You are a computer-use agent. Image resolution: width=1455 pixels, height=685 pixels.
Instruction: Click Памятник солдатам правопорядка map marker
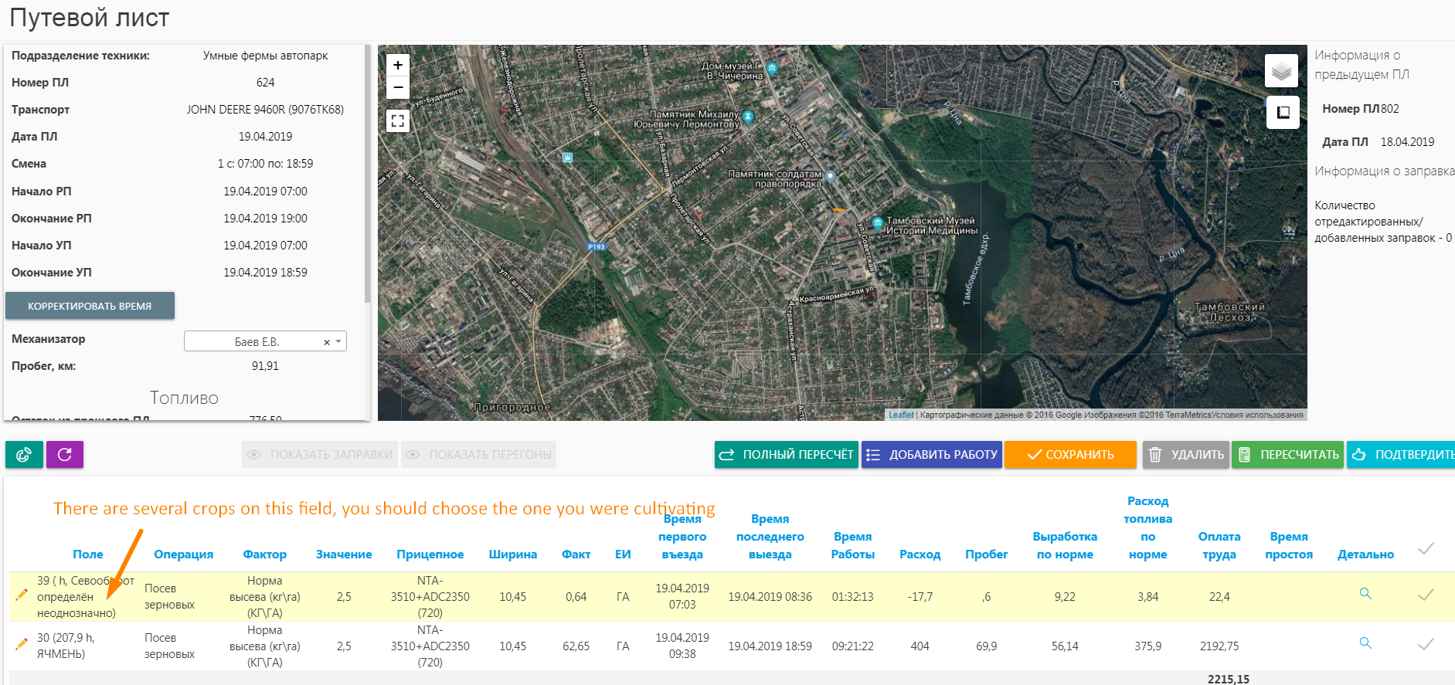(x=830, y=176)
